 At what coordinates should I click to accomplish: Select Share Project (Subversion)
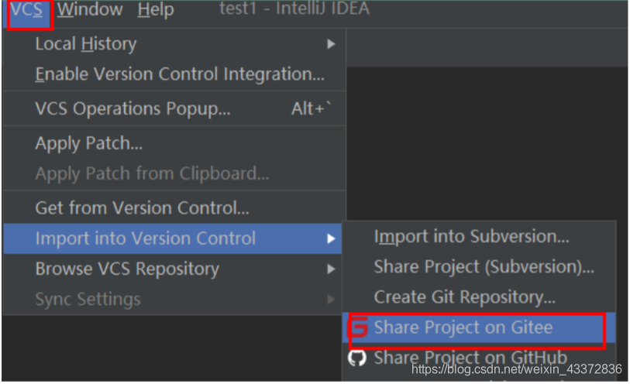pyautogui.click(x=484, y=267)
